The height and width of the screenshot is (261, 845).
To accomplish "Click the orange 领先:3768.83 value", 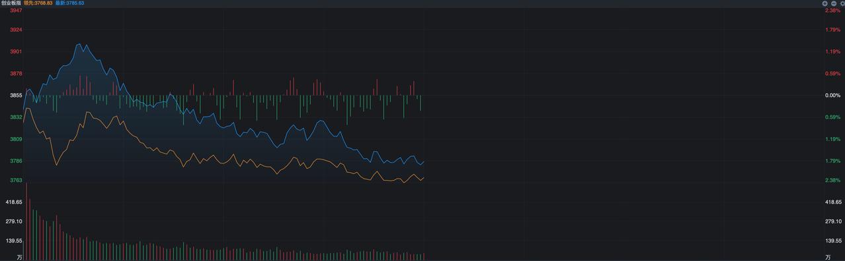I will [x=38, y=3].
